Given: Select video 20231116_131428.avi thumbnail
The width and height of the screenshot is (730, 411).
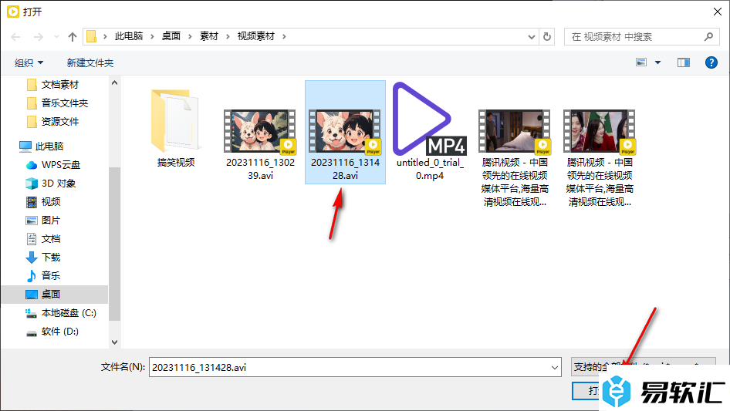Looking at the screenshot, I should [345, 132].
